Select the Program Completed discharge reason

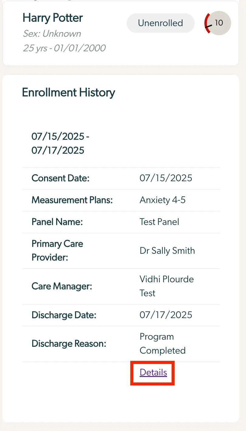tap(162, 343)
